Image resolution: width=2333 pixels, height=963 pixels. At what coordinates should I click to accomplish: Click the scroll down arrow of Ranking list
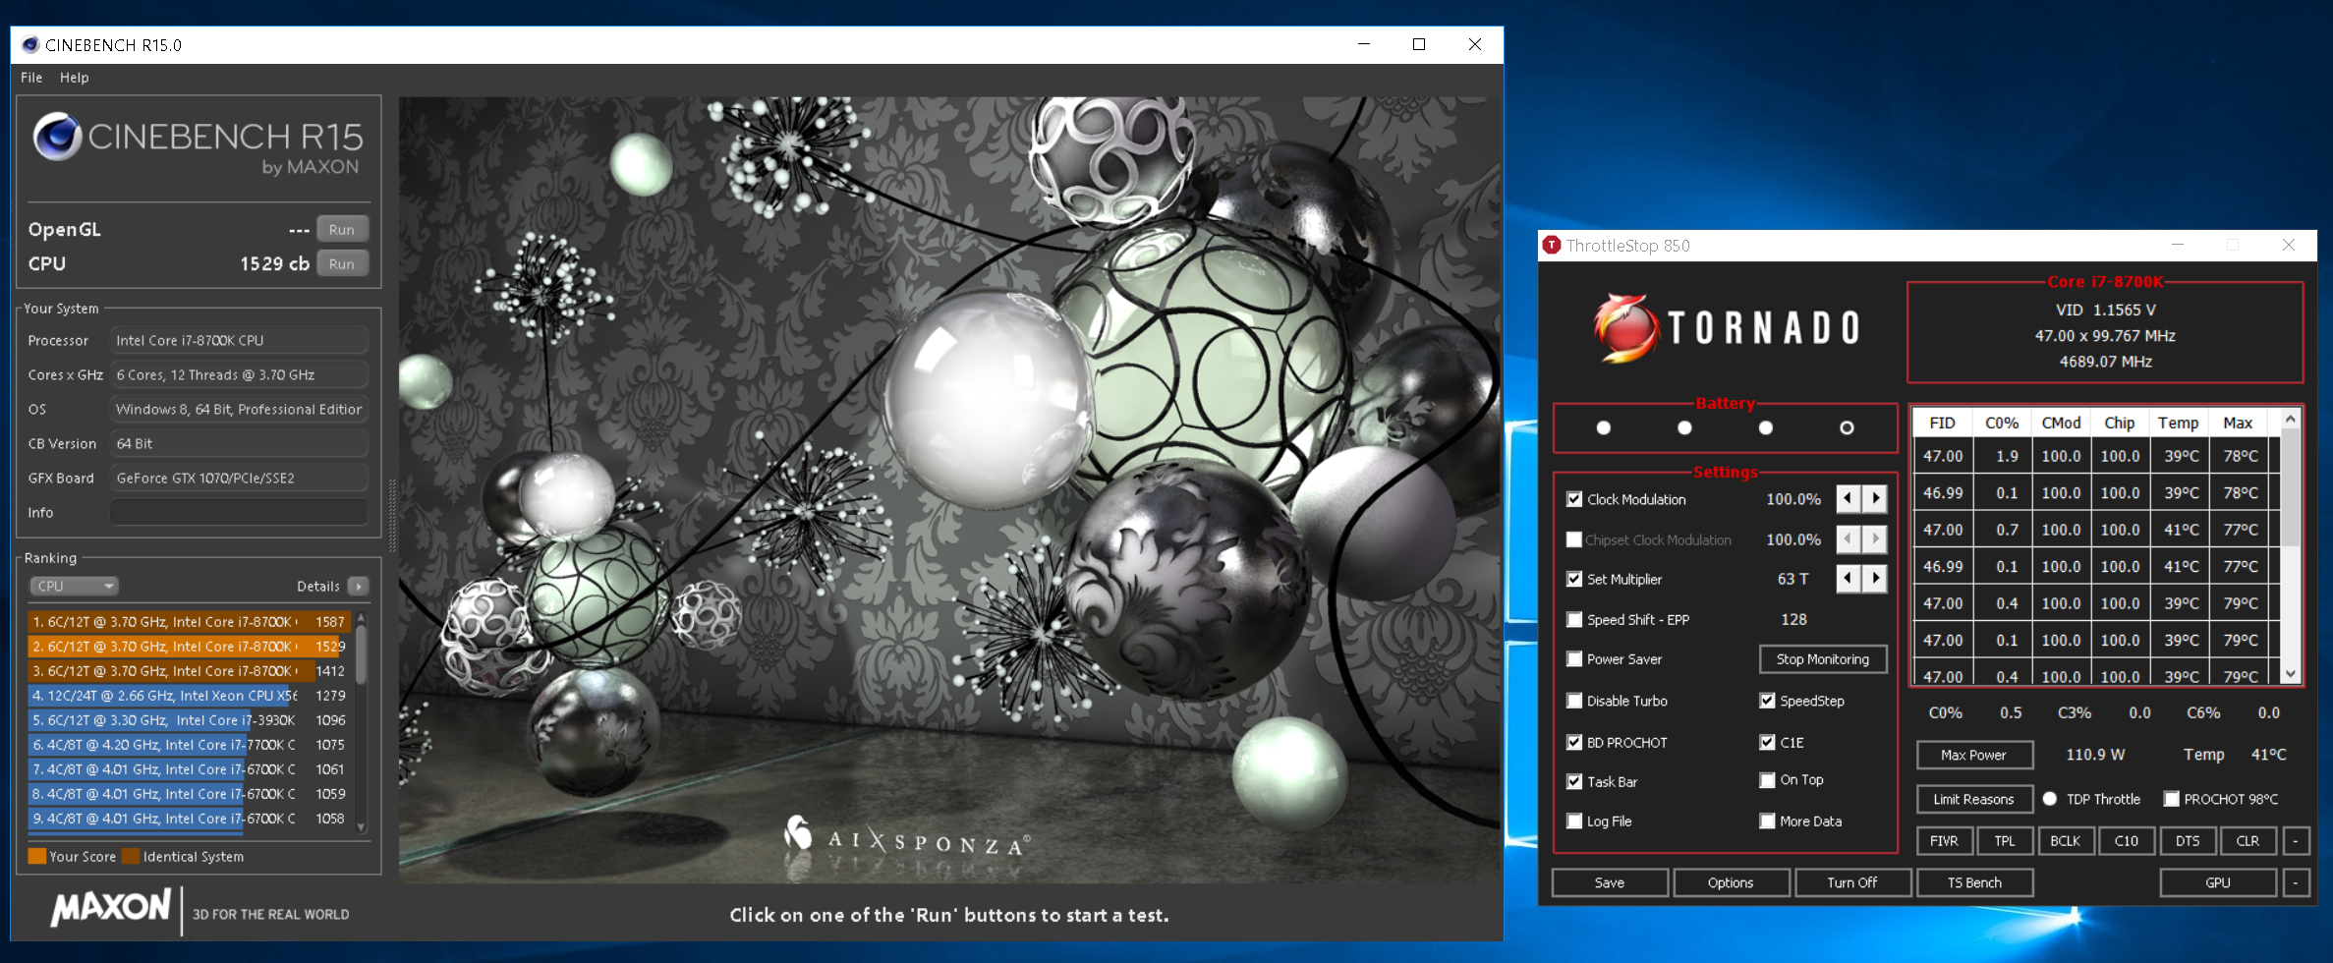[361, 827]
